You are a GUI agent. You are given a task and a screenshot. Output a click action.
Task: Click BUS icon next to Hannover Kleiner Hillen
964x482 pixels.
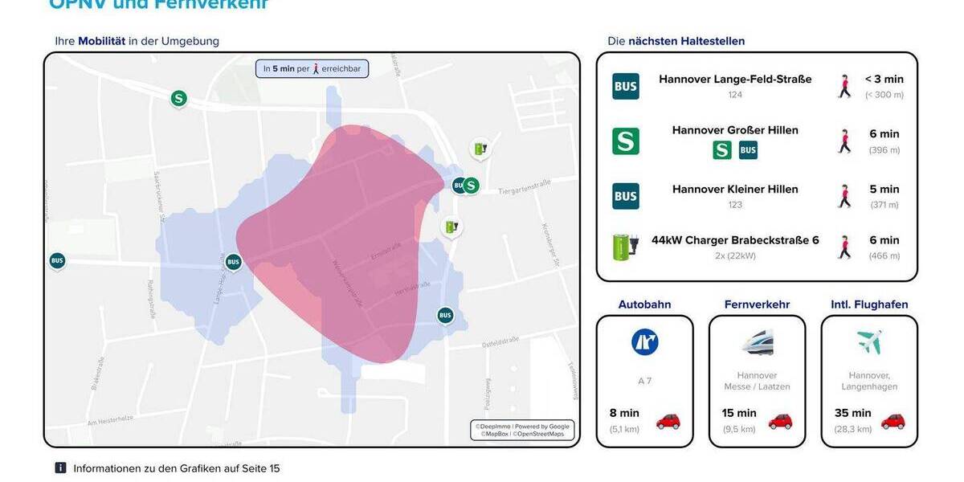pyautogui.click(x=626, y=196)
